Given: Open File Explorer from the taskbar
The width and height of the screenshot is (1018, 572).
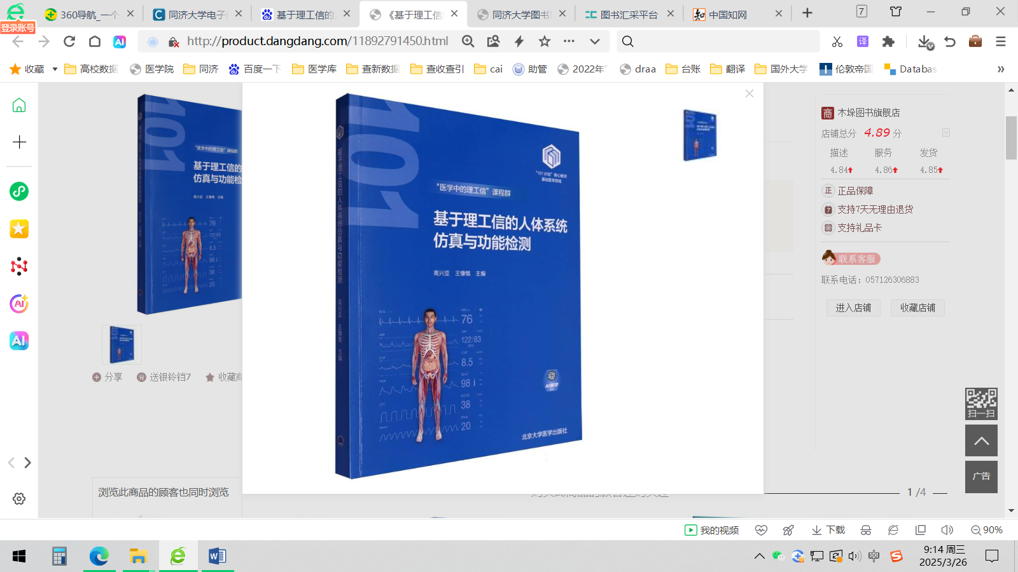Looking at the screenshot, I should coord(138,557).
